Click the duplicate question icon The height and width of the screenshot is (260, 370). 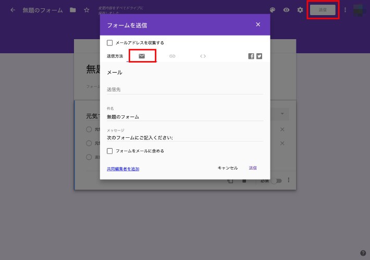coord(230,181)
